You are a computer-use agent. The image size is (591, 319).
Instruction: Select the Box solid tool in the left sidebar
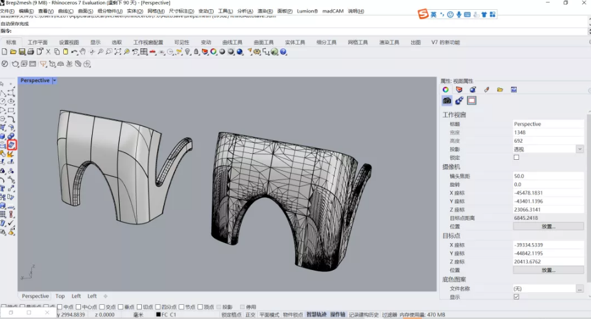2,136
